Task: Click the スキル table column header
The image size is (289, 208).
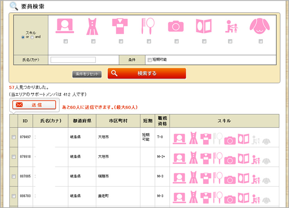Action: click(224, 121)
